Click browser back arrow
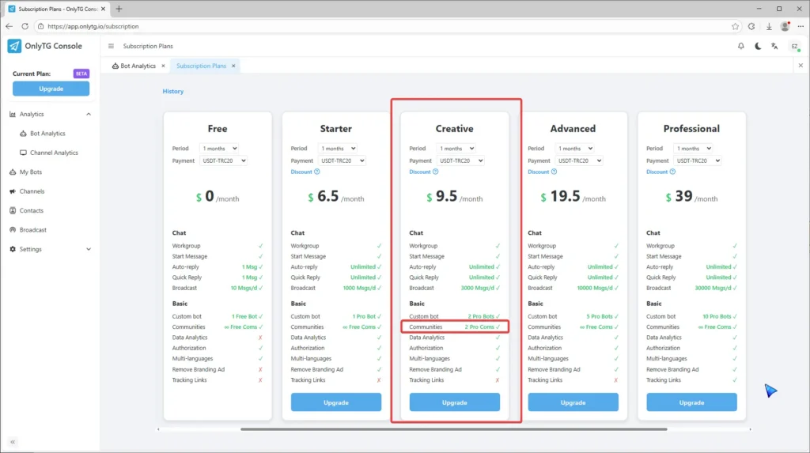This screenshot has height=453, width=810. [9, 26]
